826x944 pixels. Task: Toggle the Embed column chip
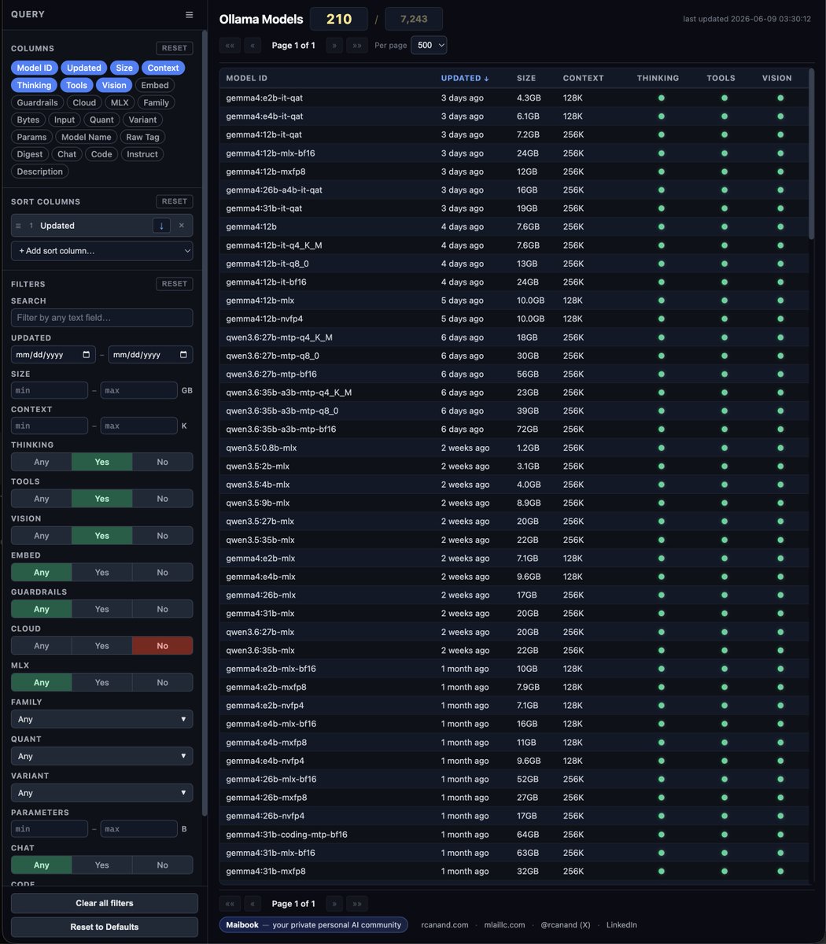click(x=155, y=85)
